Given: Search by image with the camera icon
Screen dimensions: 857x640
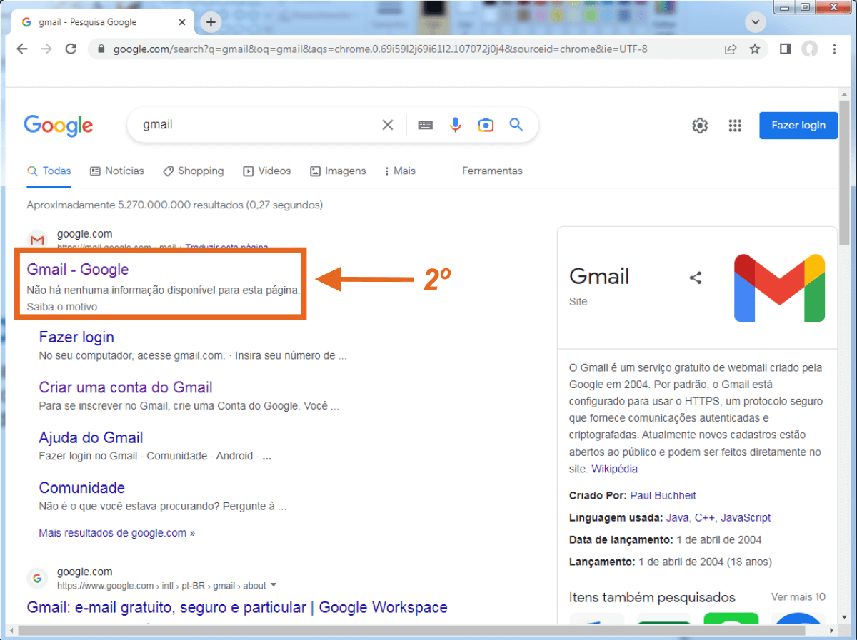Looking at the screenshot, I should tap(486, 125).
